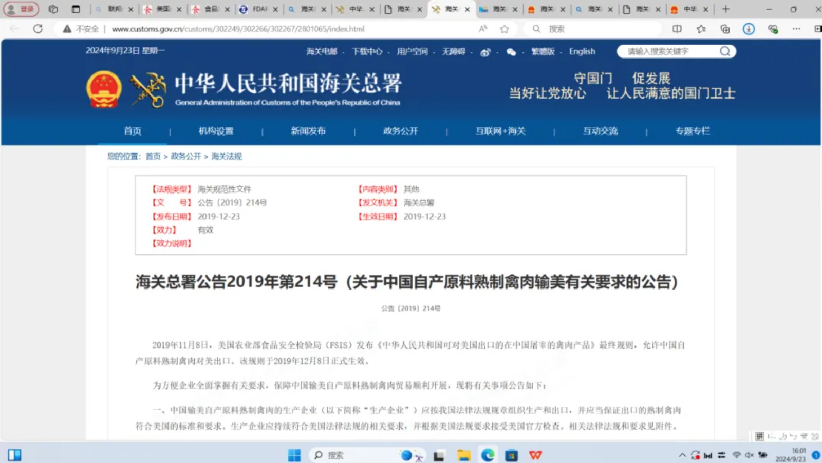Switch to the 政务公开 navigation tab
Screen dimensions: 822x463
pos(400,131)
